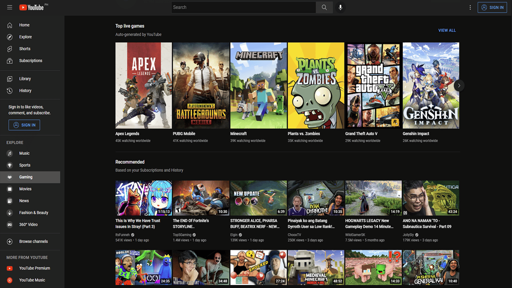Open the Apex Legends game card
Screen dimensions: 512x288
tap(144, 85)
